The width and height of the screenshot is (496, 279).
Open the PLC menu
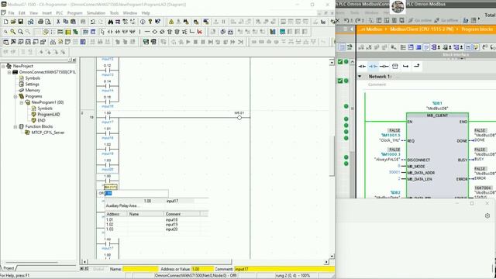pyautogui.click(x=59, y=13)
